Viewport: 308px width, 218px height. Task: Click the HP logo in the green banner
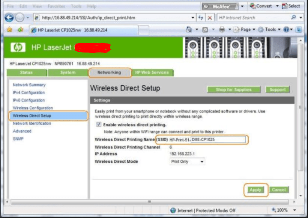coord(18,47)
